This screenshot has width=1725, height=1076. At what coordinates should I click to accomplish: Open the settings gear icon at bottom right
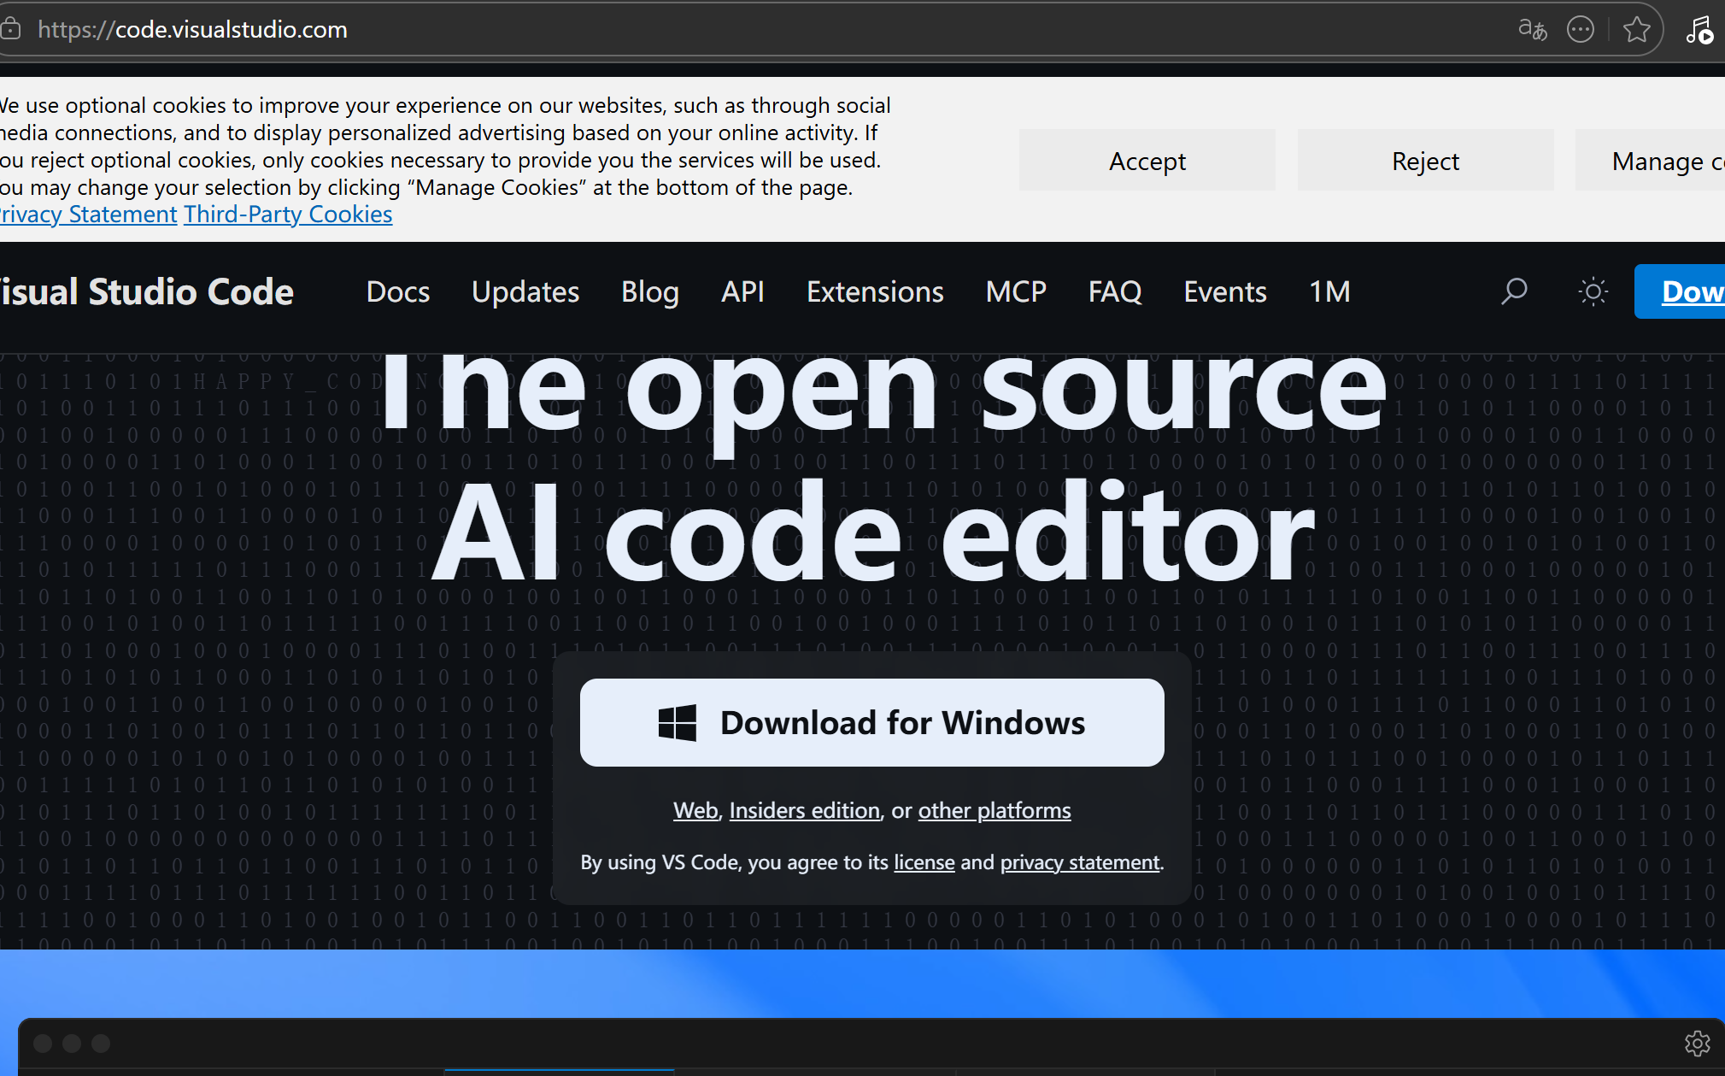pyautogui.click(x=1698, y=1044)
